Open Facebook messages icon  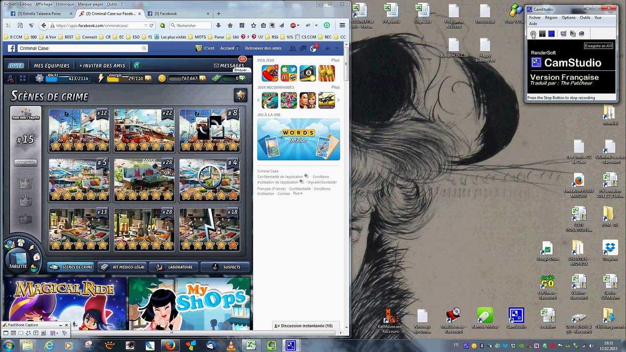pyautogui.click(x=303, y=48)
